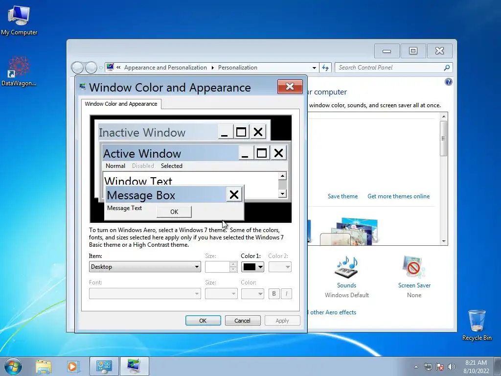This screenshot has height=376, width=501.
Task: Click Selected menu in preview window
Action: 172,166
